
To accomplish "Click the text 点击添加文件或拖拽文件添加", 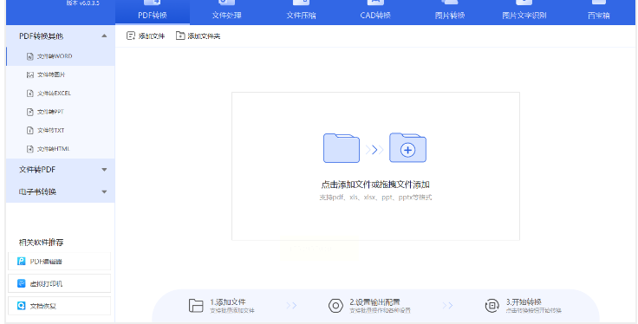I will [375, 185].
